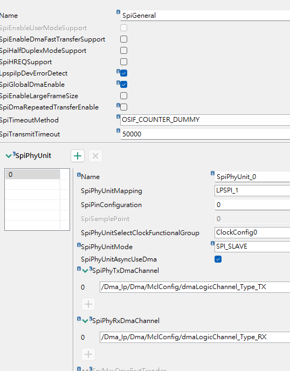Add a new SpiPhyRxDmaChannel entry
Image resolution: width=290 pixels, height=371 pixels.
pyautogui.click(x=88, y=354)
